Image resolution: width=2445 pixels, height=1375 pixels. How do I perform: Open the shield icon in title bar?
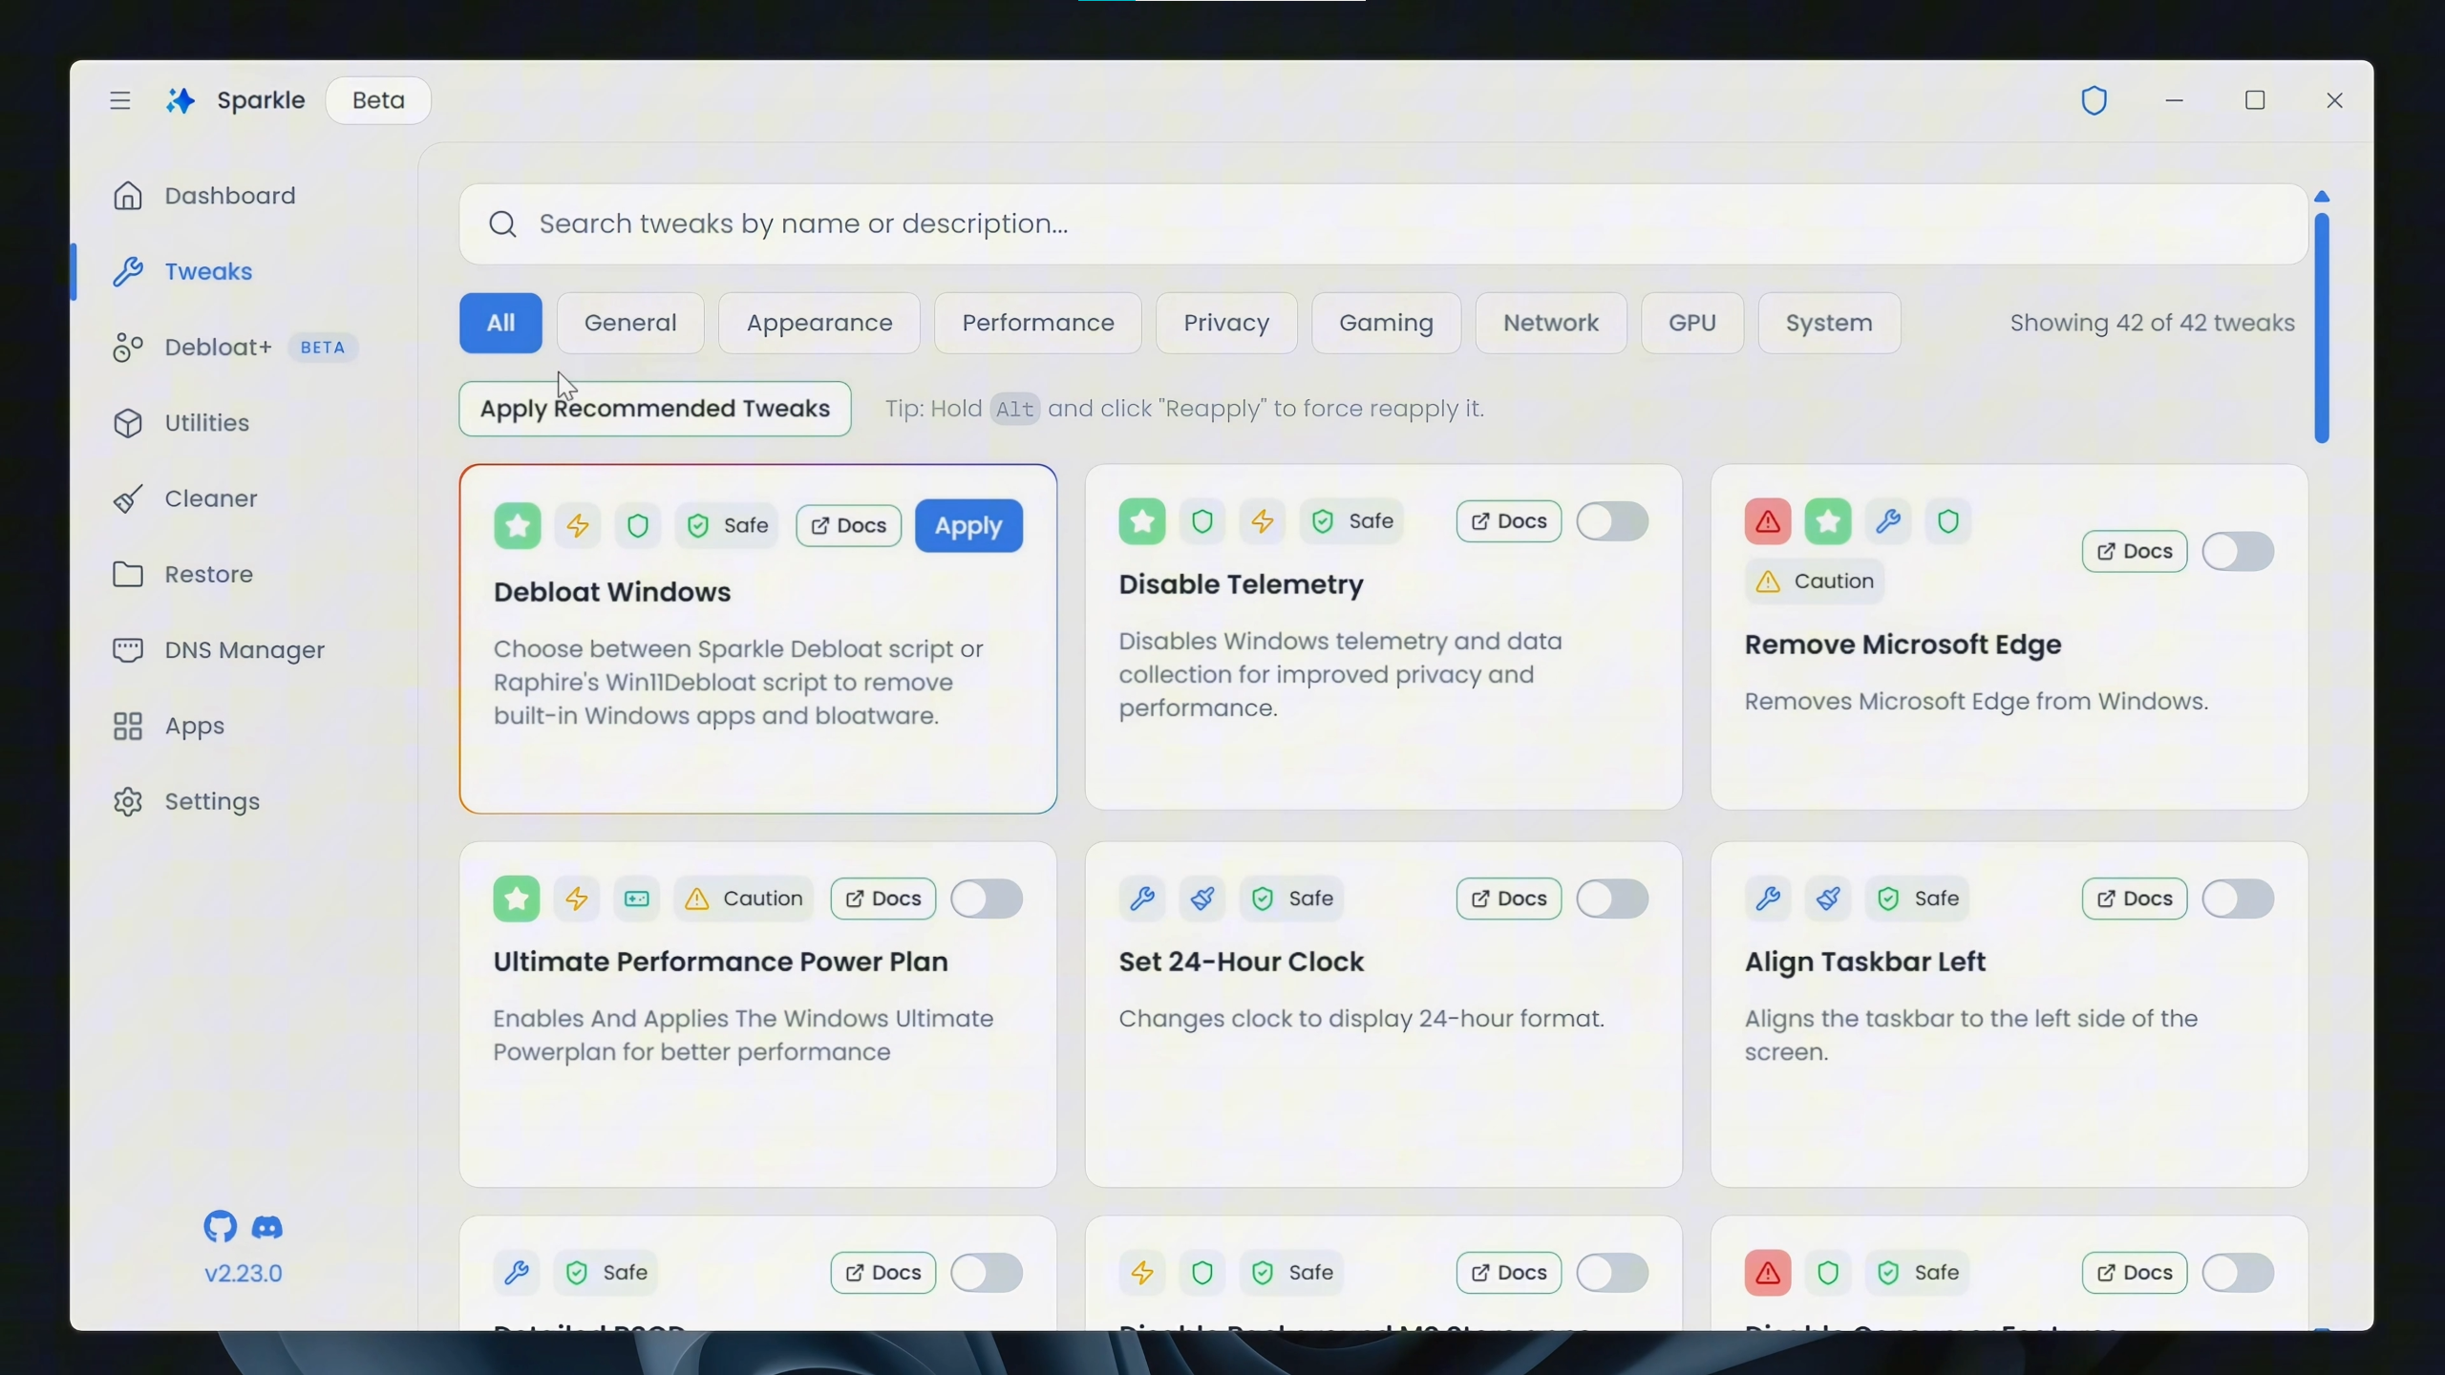click(x=2094, y=100)
